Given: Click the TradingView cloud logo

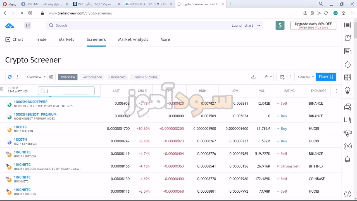Looking at the screenshot, I should 9,26.
